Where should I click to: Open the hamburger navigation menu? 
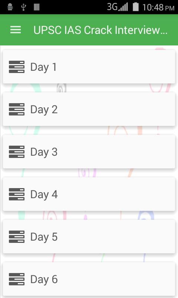click(x=16, y=30)
